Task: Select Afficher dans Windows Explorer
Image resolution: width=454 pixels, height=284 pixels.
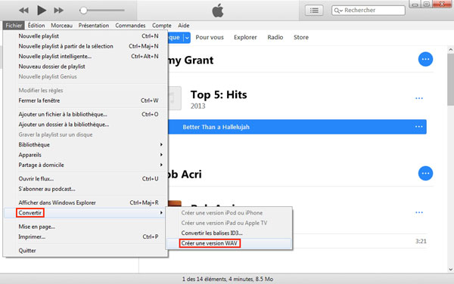Action: pos(86,203)
